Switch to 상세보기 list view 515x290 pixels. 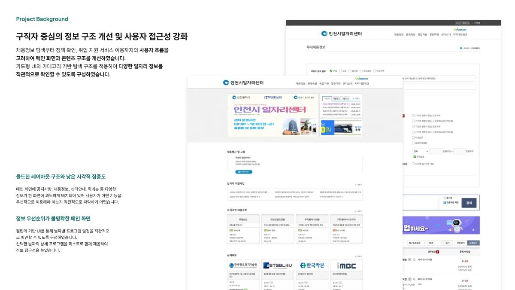[x=473, y=243]
